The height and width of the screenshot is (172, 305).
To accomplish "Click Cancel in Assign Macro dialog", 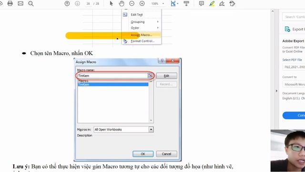I will pyautogui.click(x=166, y=154).
